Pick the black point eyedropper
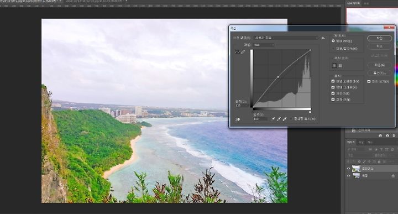Viewport: 398px width, 214px height. 273,119
